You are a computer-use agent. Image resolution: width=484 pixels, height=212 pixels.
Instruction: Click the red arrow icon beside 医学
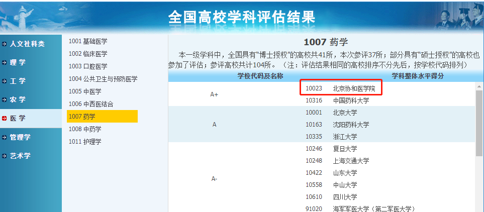(x=5, y=119)
